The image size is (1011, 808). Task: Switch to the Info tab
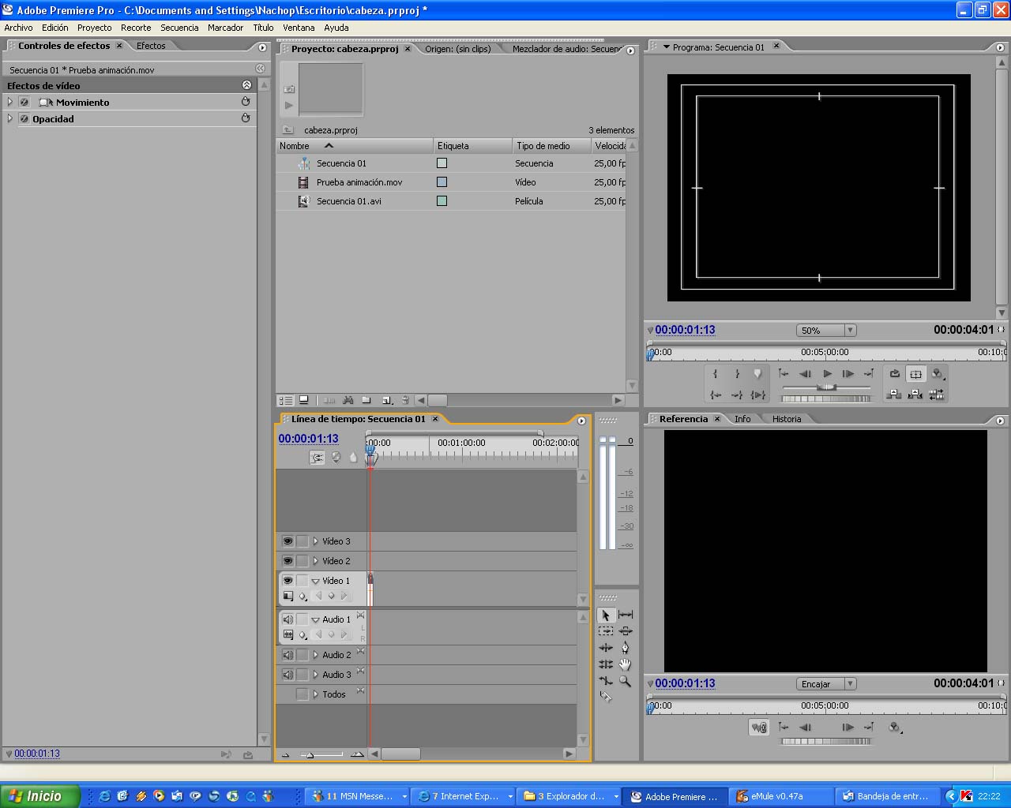point(742,419)
